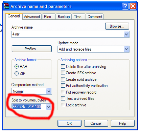141x132 pixels.
Task: Expand the Compression method dropdown
Action: 49,91
